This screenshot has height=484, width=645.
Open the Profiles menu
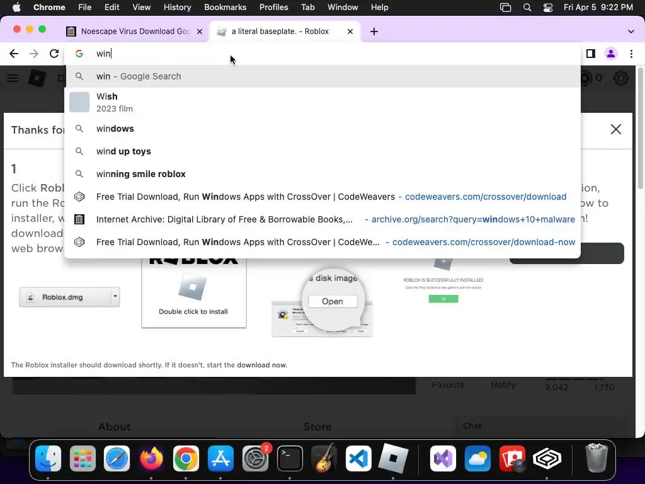click(273, 8)
